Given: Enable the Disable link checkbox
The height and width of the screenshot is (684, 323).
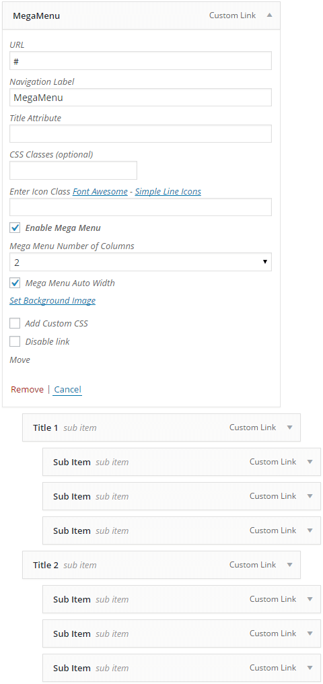Looking at the screenshot, I should click(x=15, y=341).
